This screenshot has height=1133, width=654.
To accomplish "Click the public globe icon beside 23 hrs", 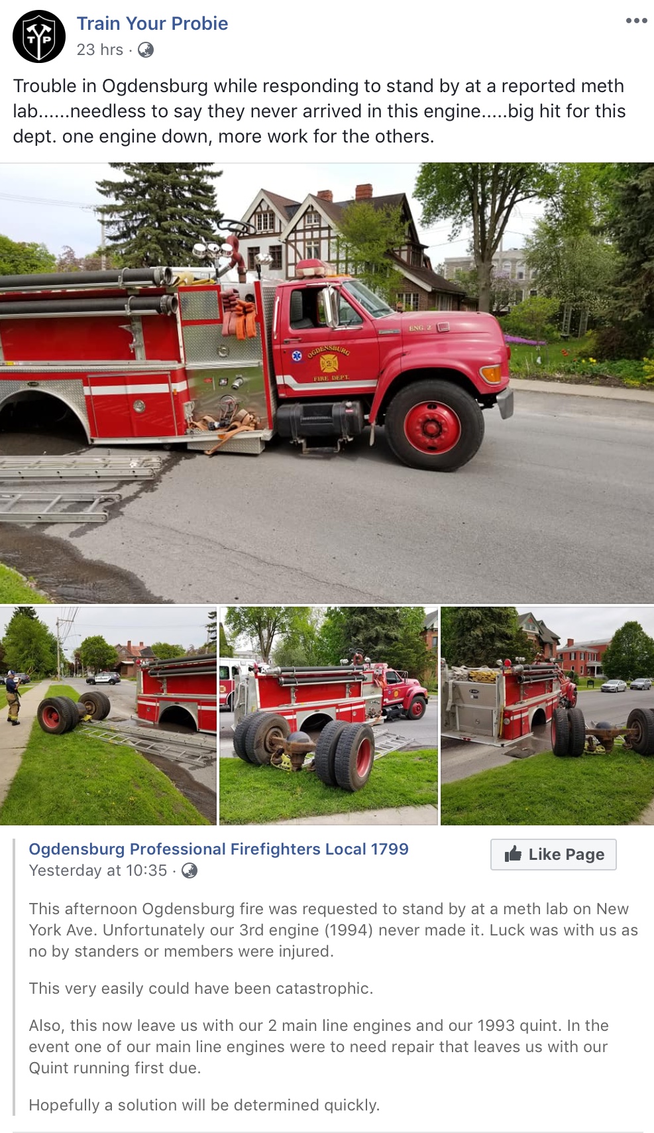I will 146,50.
